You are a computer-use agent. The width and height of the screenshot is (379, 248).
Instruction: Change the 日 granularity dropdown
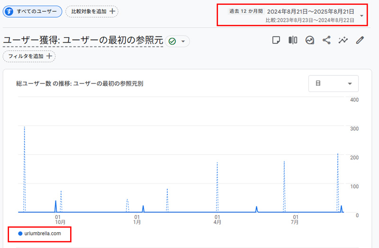(334, 84)
